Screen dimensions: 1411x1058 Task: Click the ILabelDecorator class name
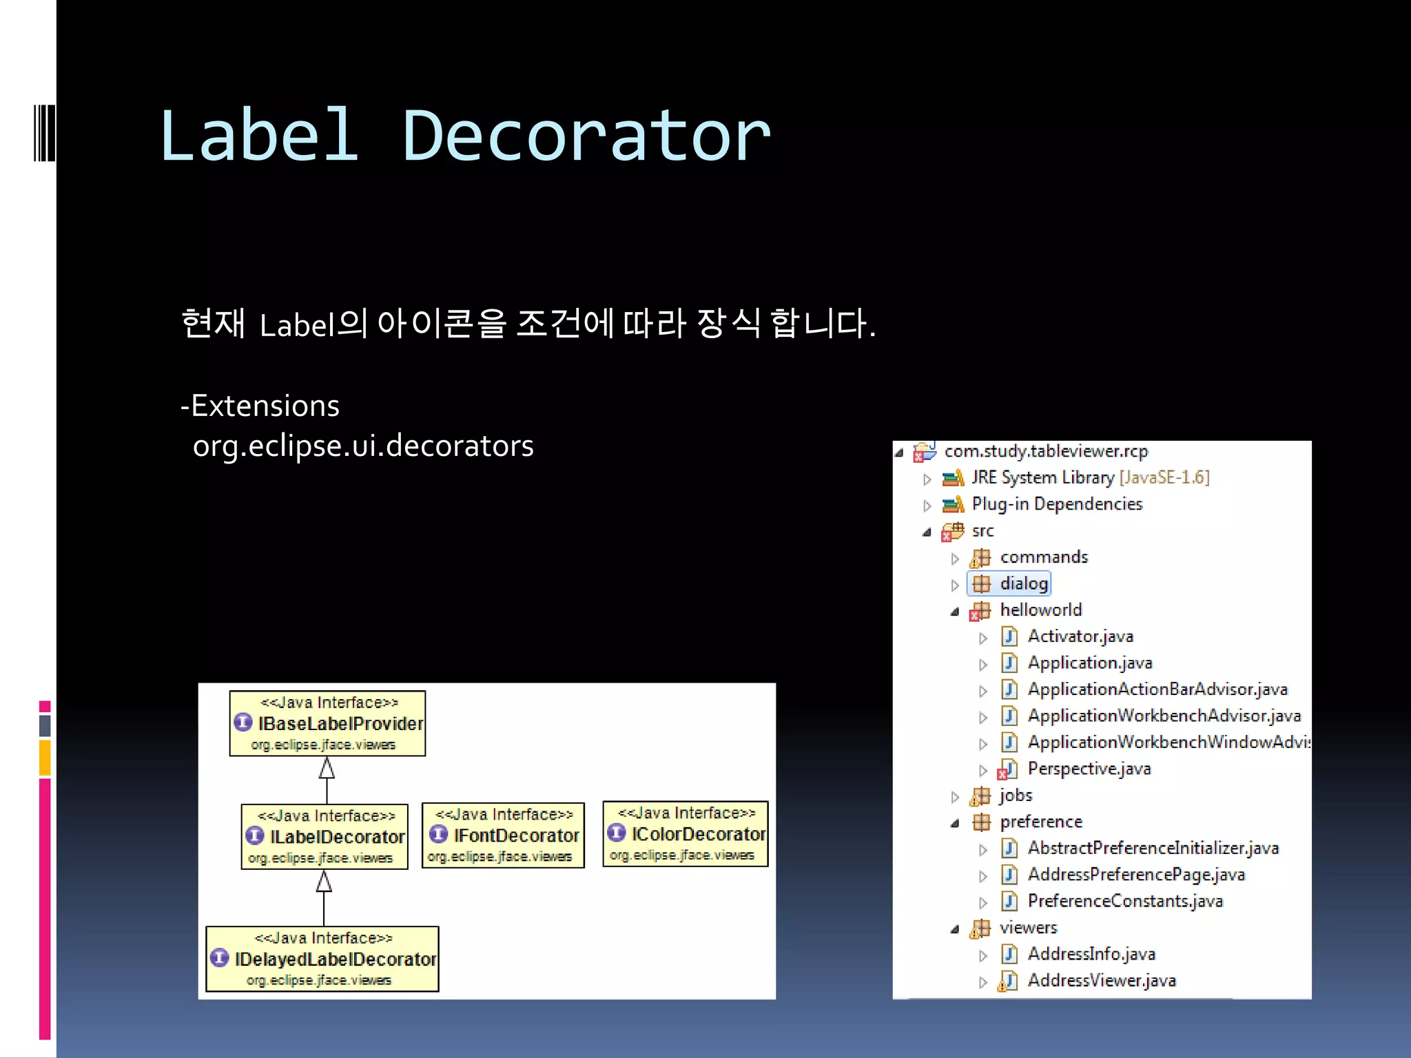(338, 838)
